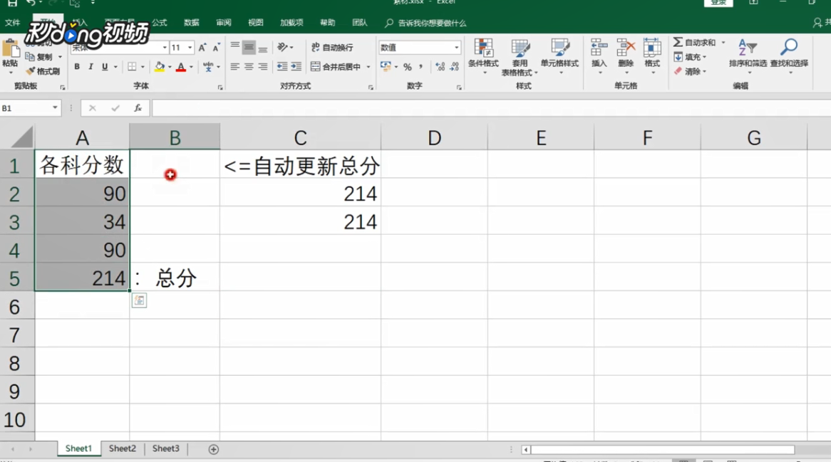Open the font color dropdown arrow
Viewport: 831px width, 462px height.
point(191,67)
